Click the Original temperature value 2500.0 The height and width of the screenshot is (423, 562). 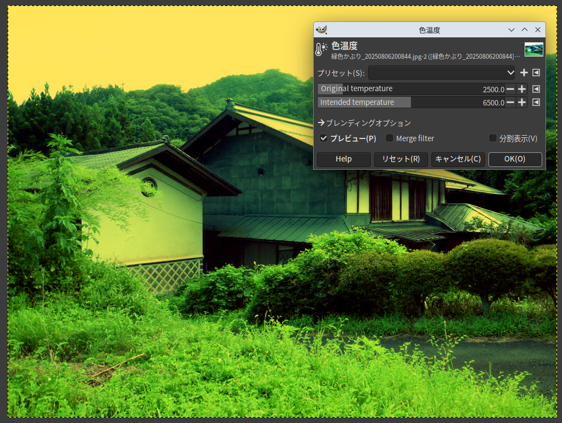coord(493,89)
